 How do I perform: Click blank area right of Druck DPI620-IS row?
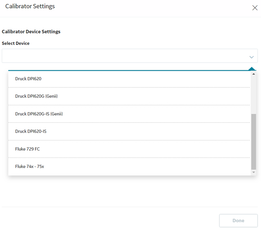pos(148,131)
